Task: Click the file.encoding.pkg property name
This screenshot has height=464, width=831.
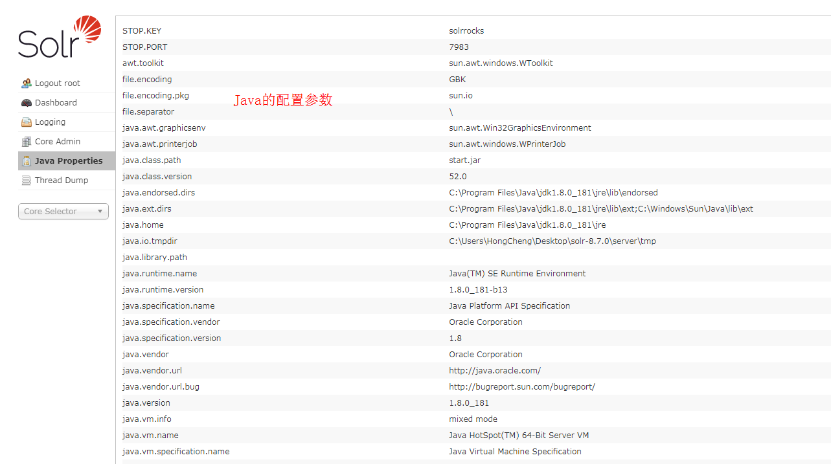Action: tap(155, 95)
